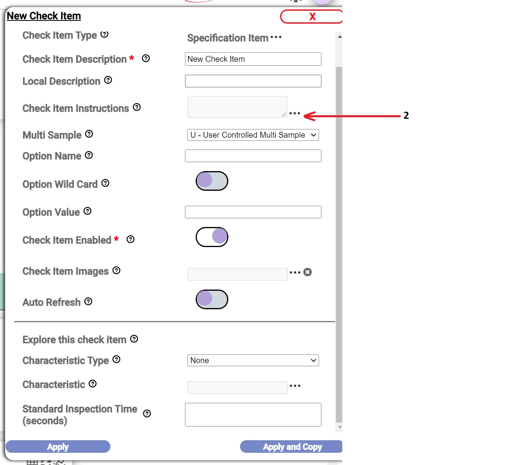Open the Multi Sample dropdown
The height and width of the screenshot is (465, 523).
click(x=253, y=135)
